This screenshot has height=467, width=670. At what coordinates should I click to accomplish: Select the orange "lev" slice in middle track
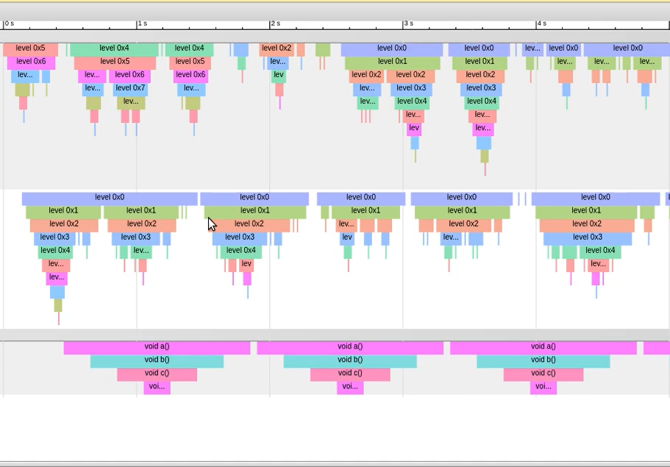246,265
